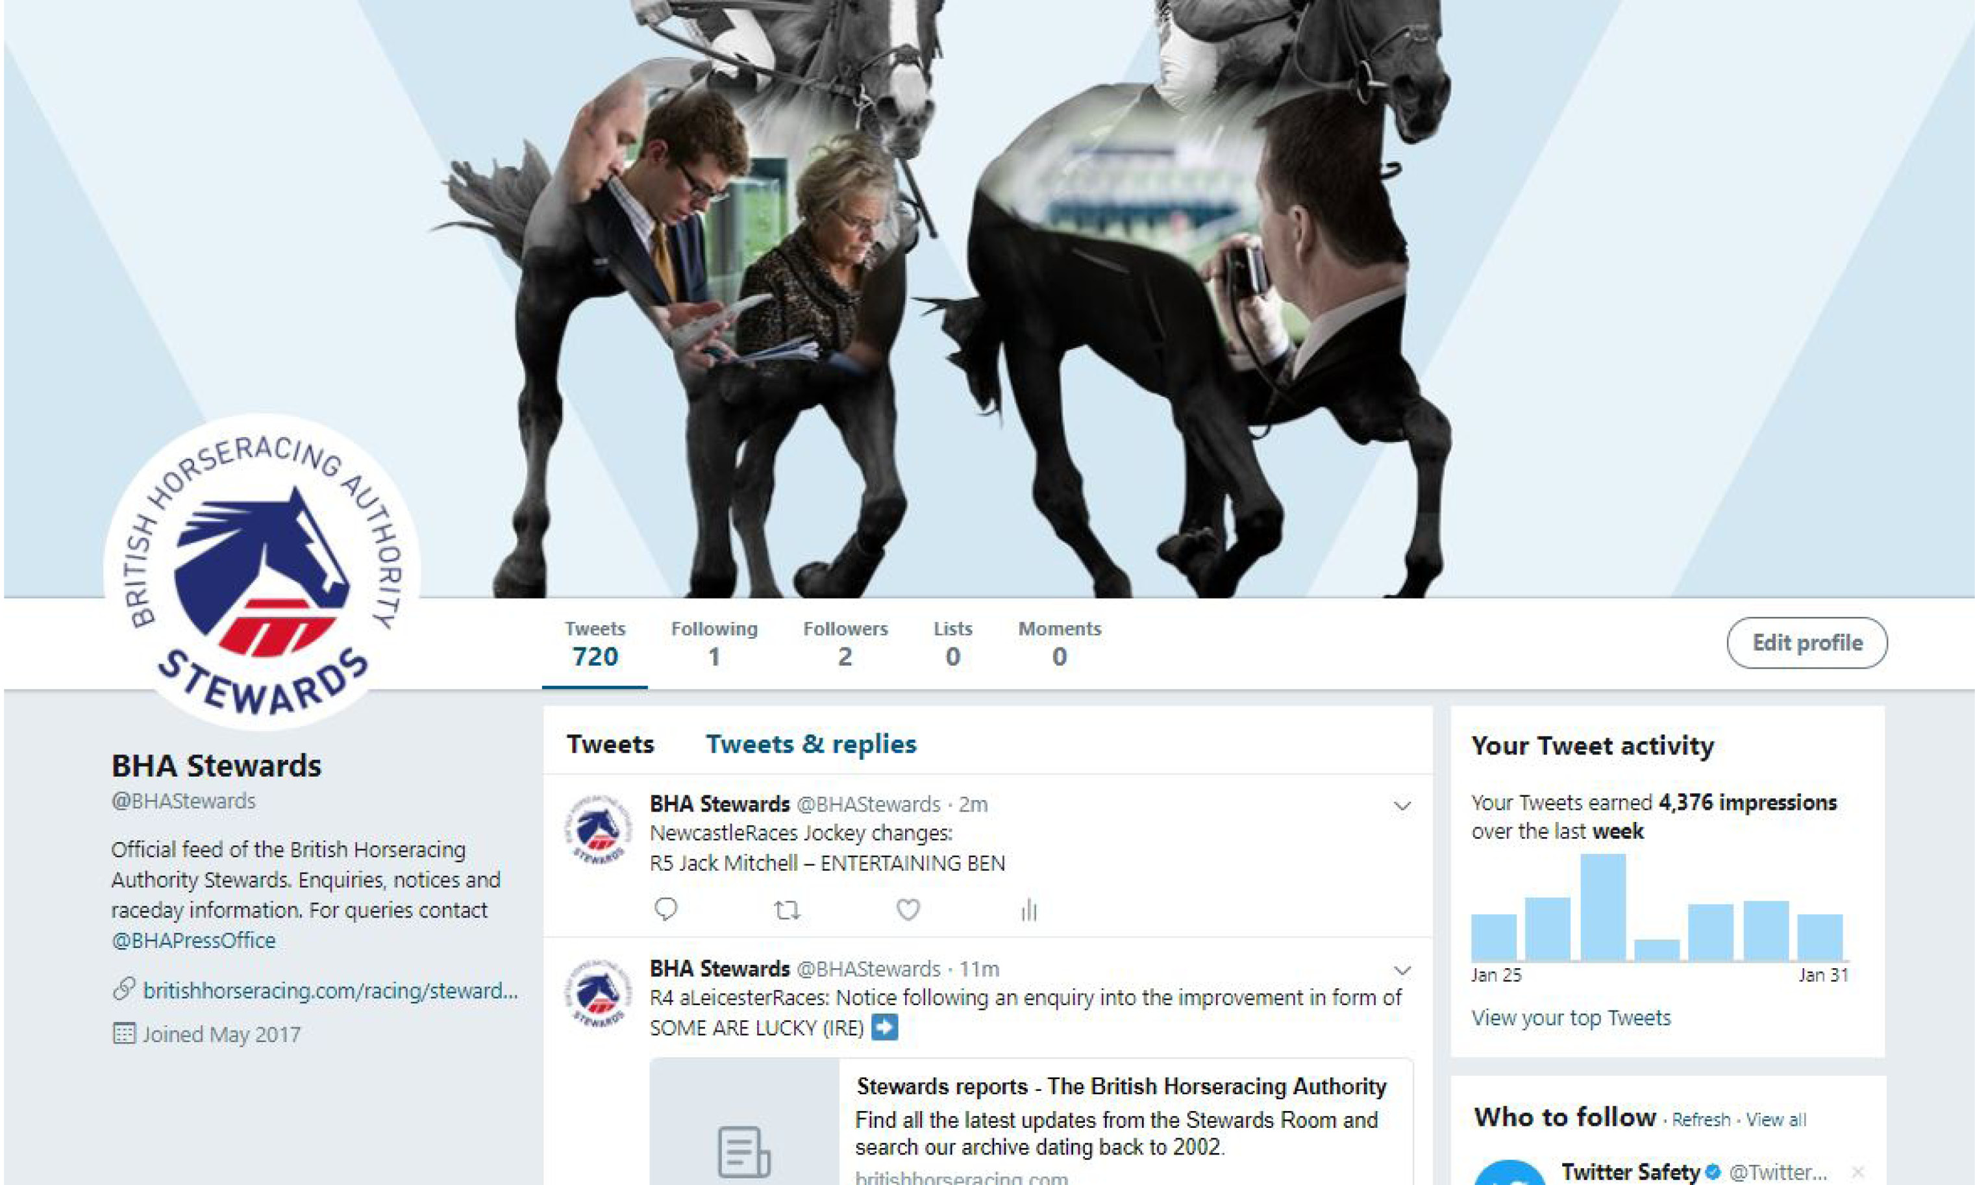1975x1185 pixels.
Task: Open the Followers count tab
Action: pyautogui.click(x=845, y=643)
